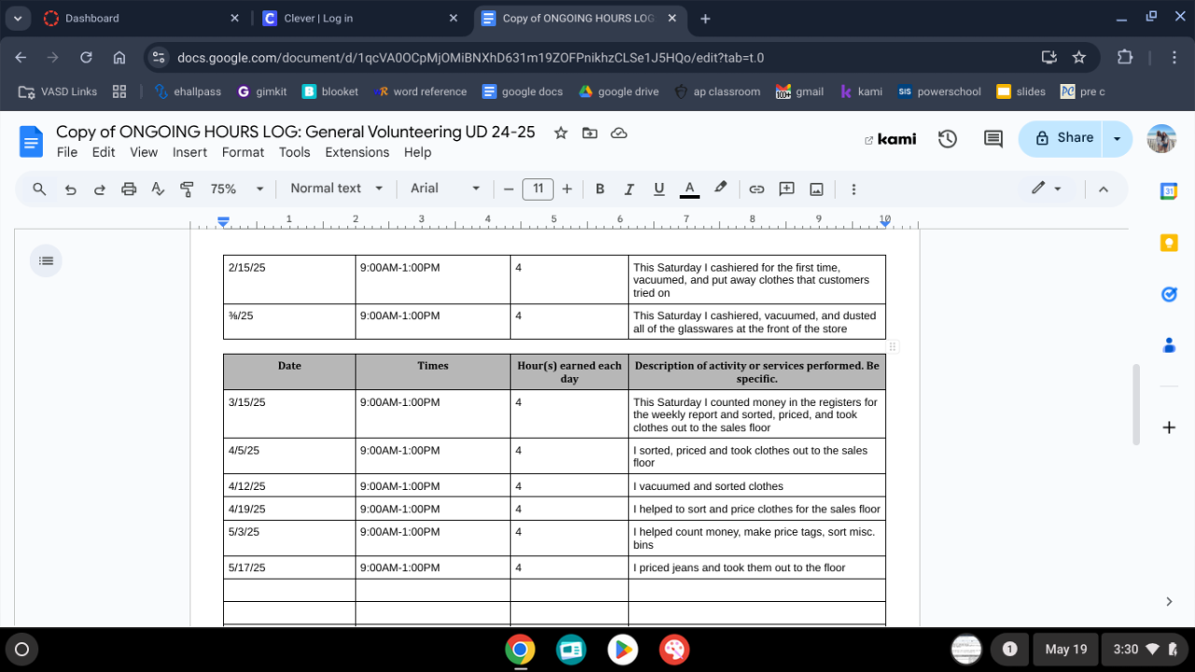This screenshot has width=1195, height=672.
Task: Open Kami extension link
Action: pos(891,139)
